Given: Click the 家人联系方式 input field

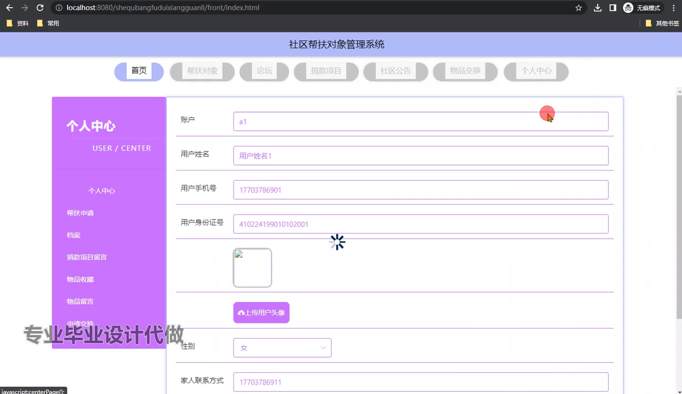Looking at the screenshot, I should [x=421, y=382].
